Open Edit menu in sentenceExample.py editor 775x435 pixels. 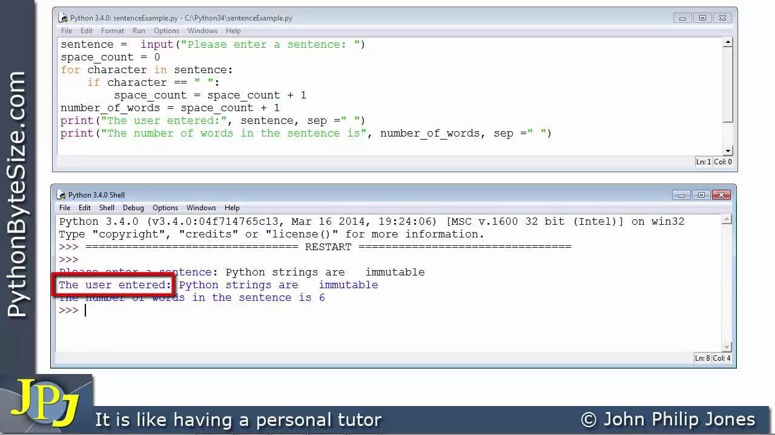tap(87, 31)
